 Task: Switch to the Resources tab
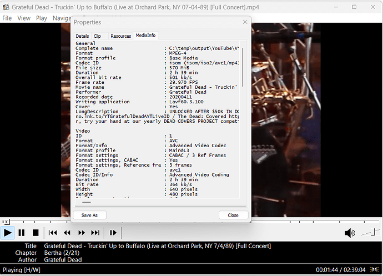120,36
